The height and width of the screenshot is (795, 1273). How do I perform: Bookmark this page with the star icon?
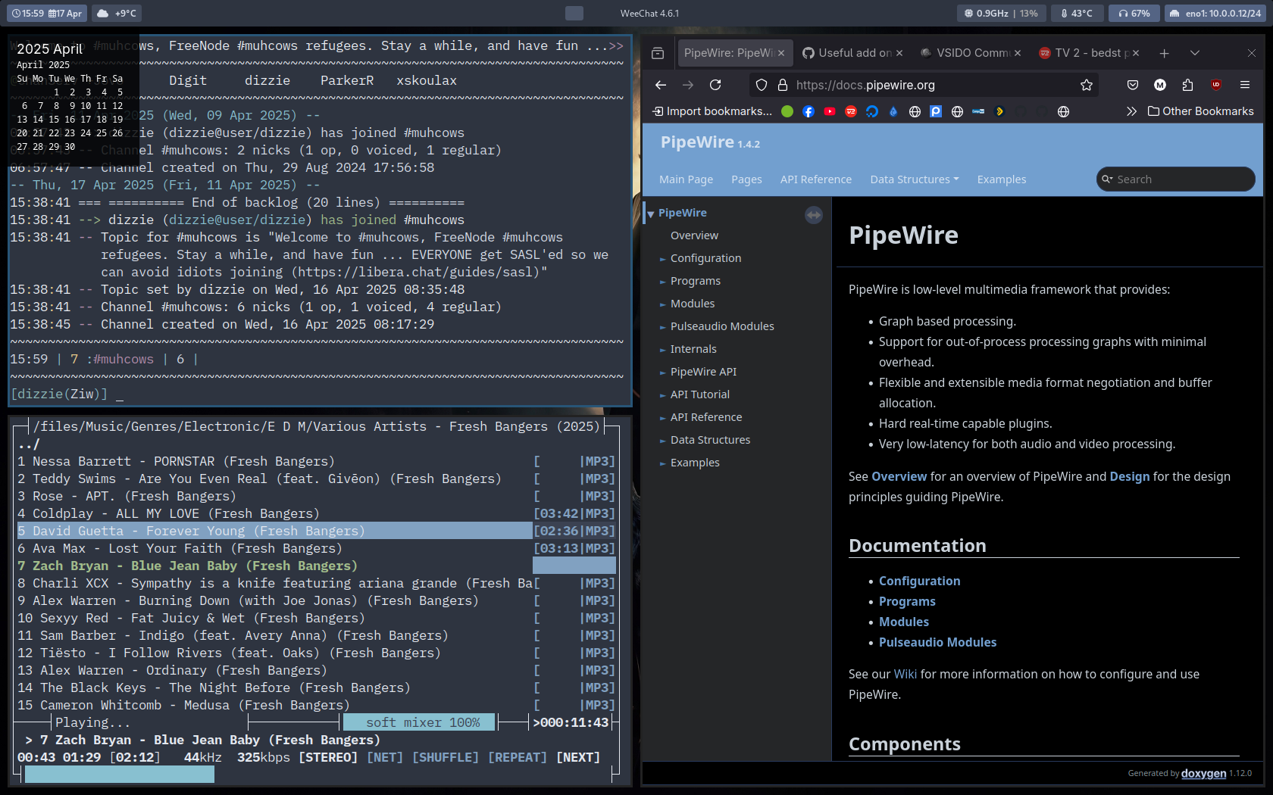[1087, 85]
